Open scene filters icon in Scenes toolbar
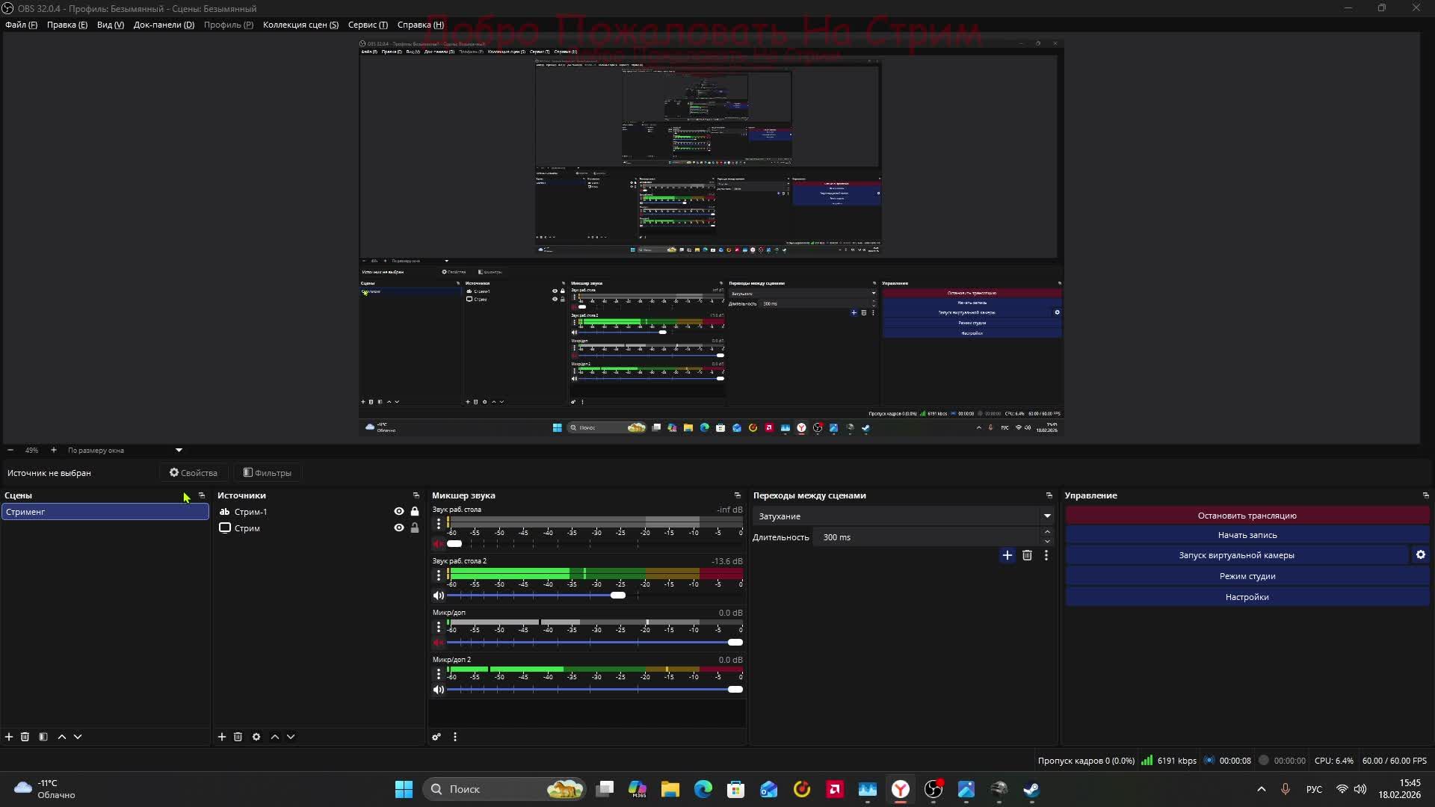 point(43,737)
